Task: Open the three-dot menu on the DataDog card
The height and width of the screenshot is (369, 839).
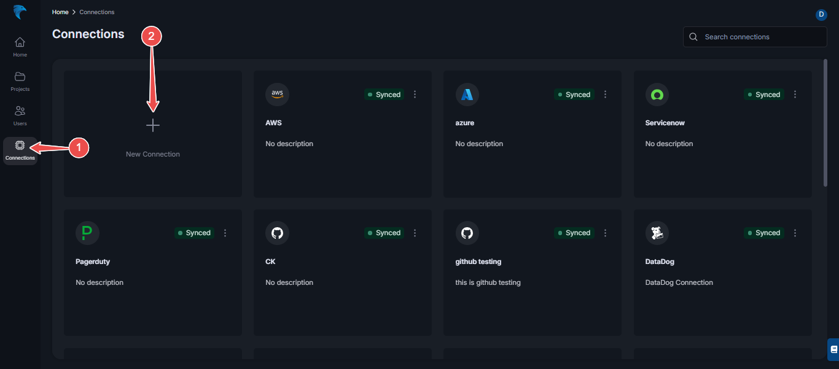Action: (795, 233)
